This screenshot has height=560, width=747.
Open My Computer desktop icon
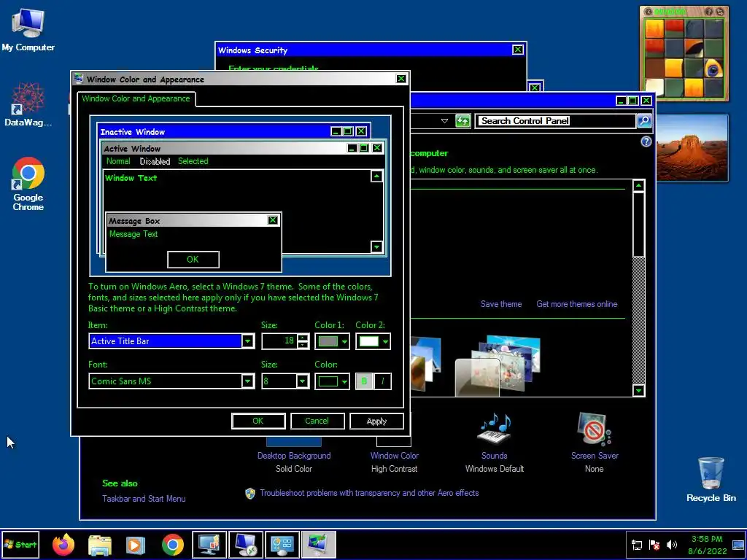pos(28,30)
